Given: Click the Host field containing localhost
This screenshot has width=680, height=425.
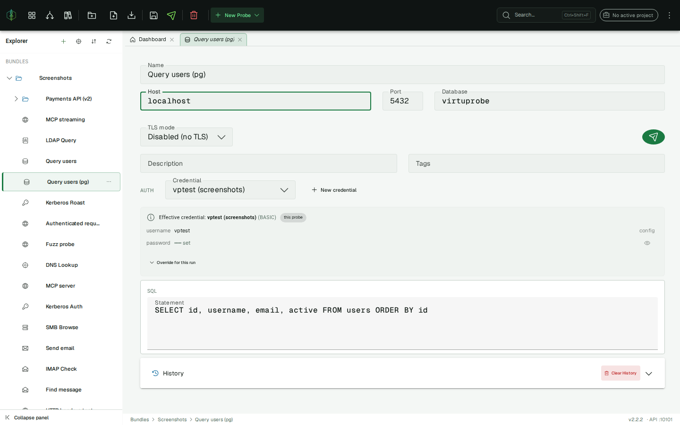Looking at the screenshot, I should (x=255, y=101).
